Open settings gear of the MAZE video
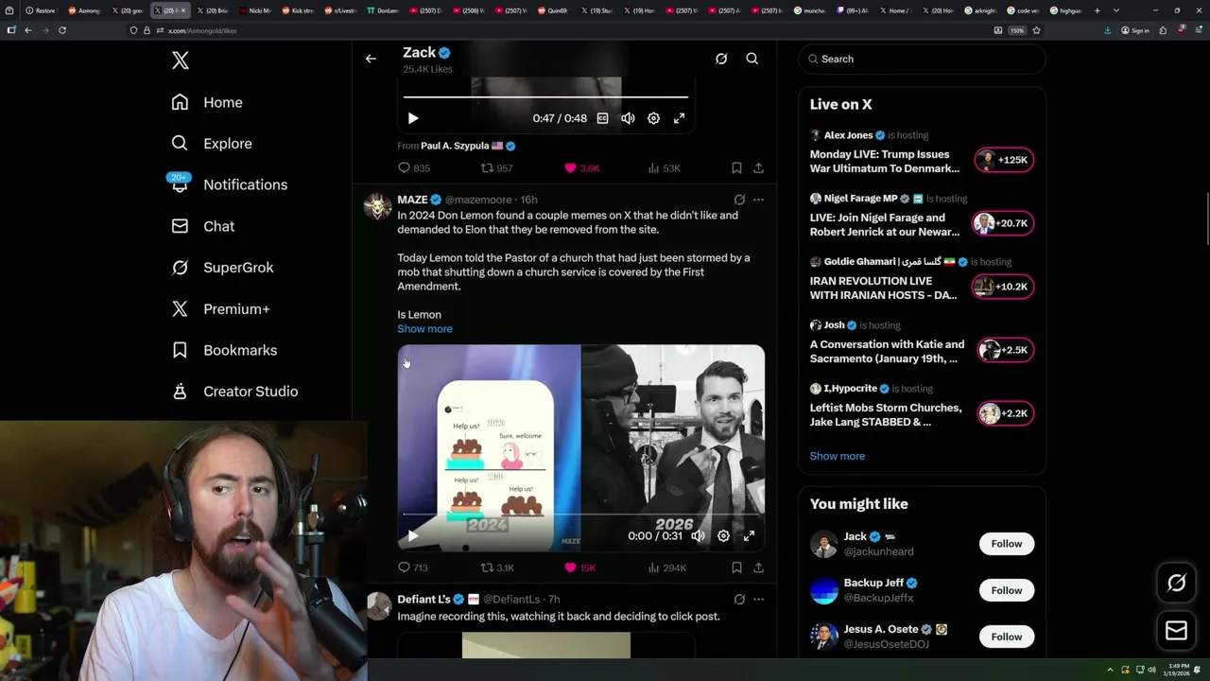This screenshot has height=681, width=1210. coord(723,536)
